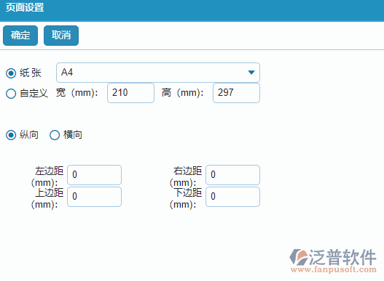The width and height of the screenshot is (384, 281).
Task: Click the 下边距 bottom margin input
Action: click(232, 197)
